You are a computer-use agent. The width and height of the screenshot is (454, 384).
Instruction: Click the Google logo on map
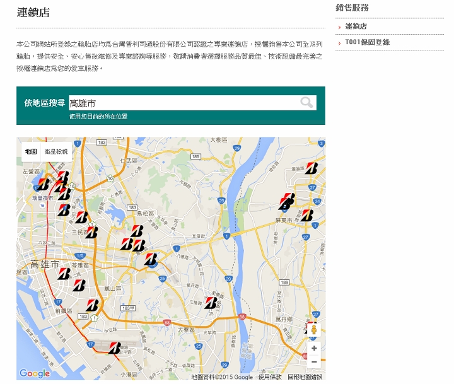click(x=35, y=373)
